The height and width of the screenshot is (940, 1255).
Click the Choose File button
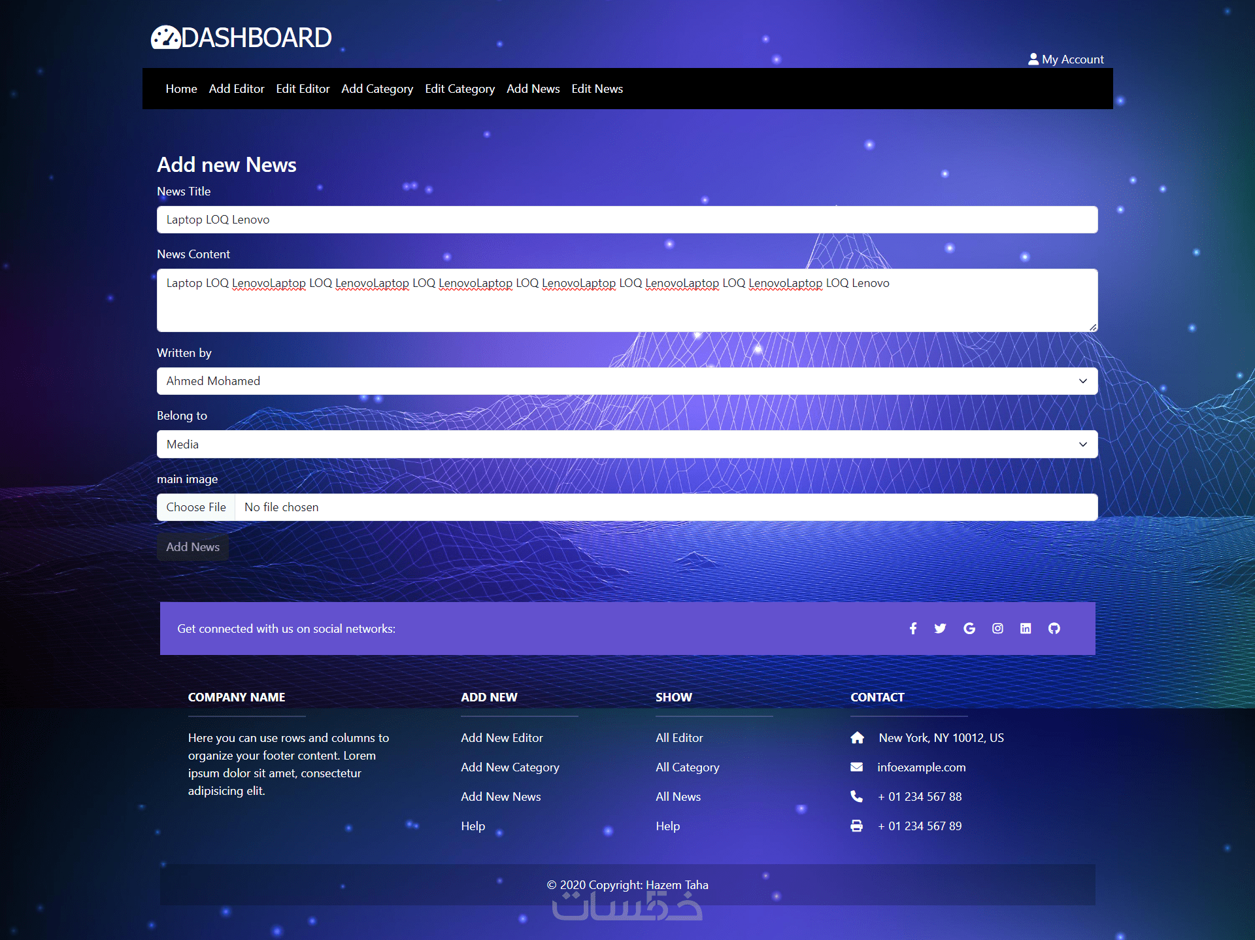pos(196,507)
